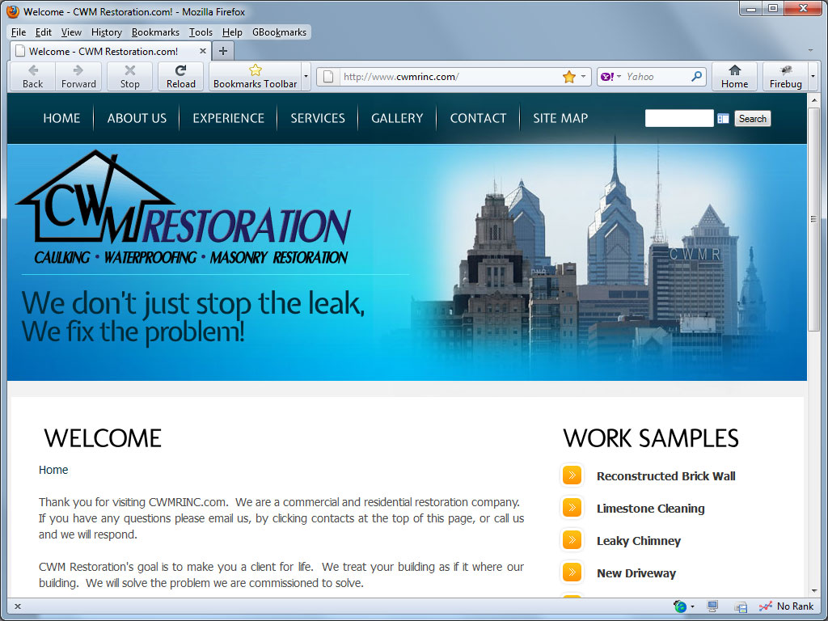This screenshot has width=828, height=621.
Task: Open the Bookmarks Toolbar button
Action: point(255,77)
